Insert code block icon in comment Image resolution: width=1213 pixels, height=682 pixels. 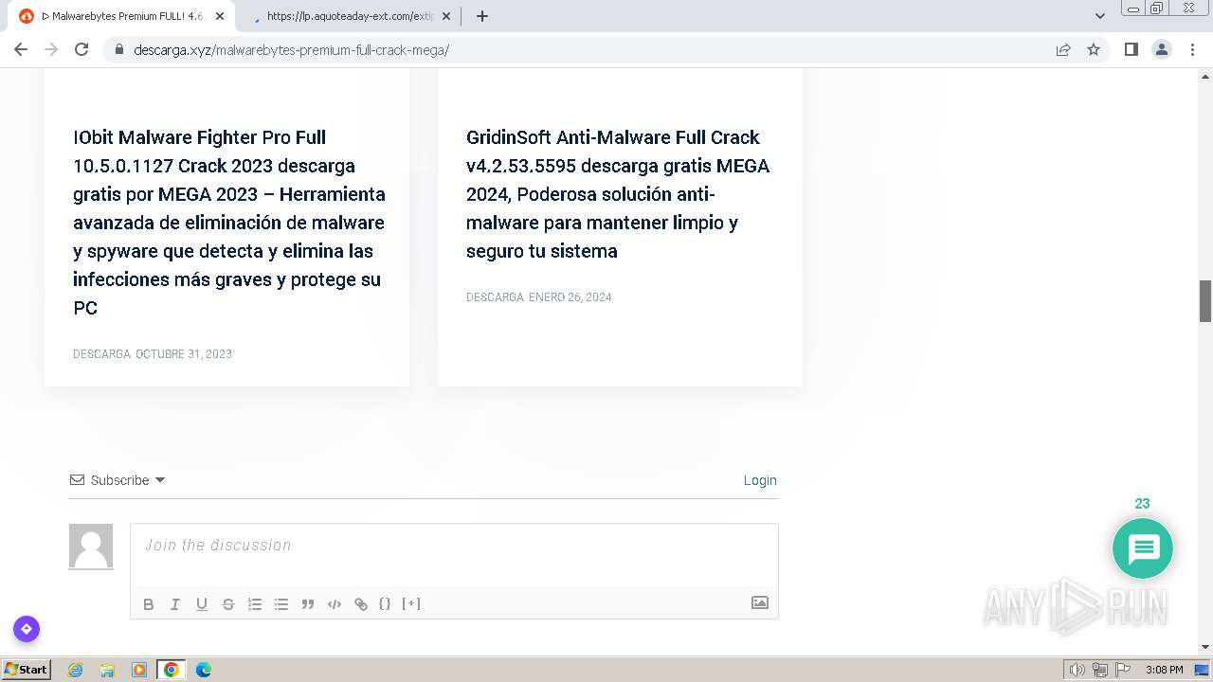335,604
